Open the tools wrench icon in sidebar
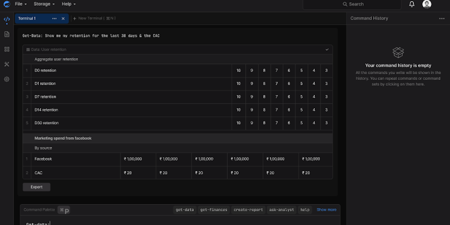The width and height of the screenshot is (450, 225). point(7,64)
